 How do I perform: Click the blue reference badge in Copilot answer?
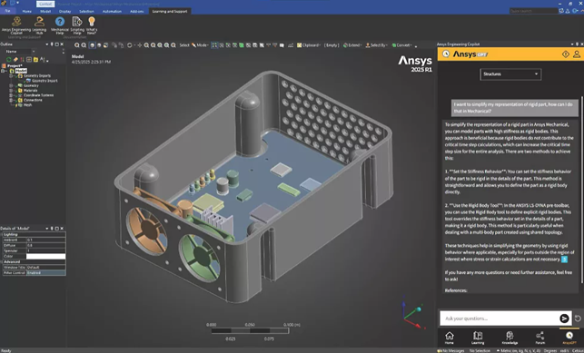[564, 260]
